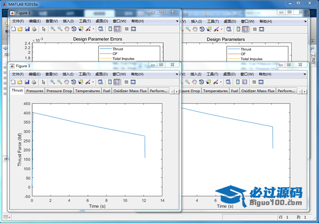
Task: Click Print Figure icon in Figure 1
Action: pos(34,29)
